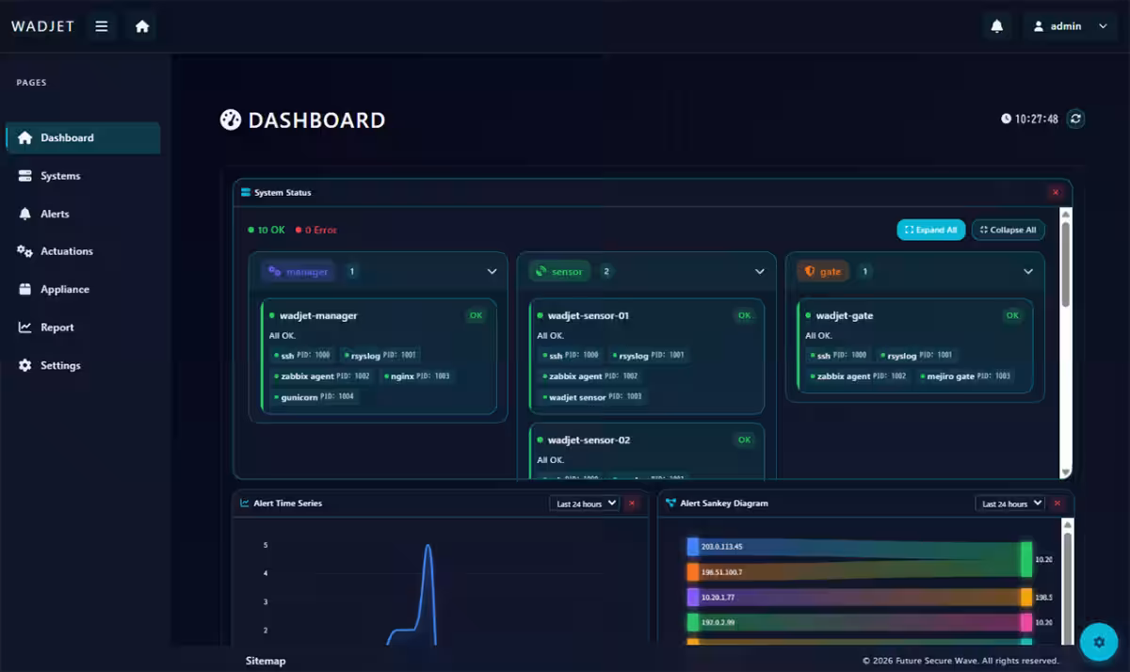1130x672 pixels.
Task: Click the Alert Time Series chart icon
Action: click(245, 503)
